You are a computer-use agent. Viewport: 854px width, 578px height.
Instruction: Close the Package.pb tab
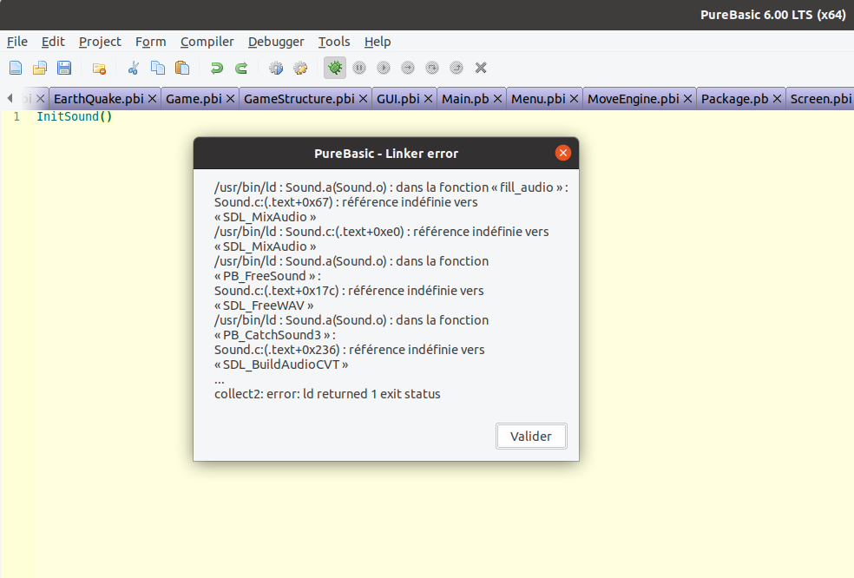(x=777, y=99)
